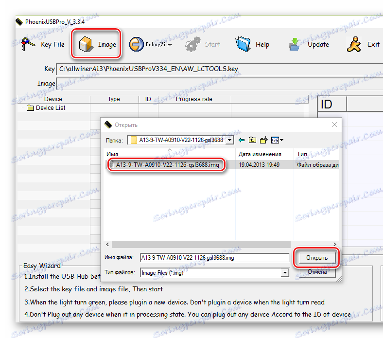This screenshot has width=383, height=338.
Task: Click the greyed-out Start gear button
Action: (203, 44)
